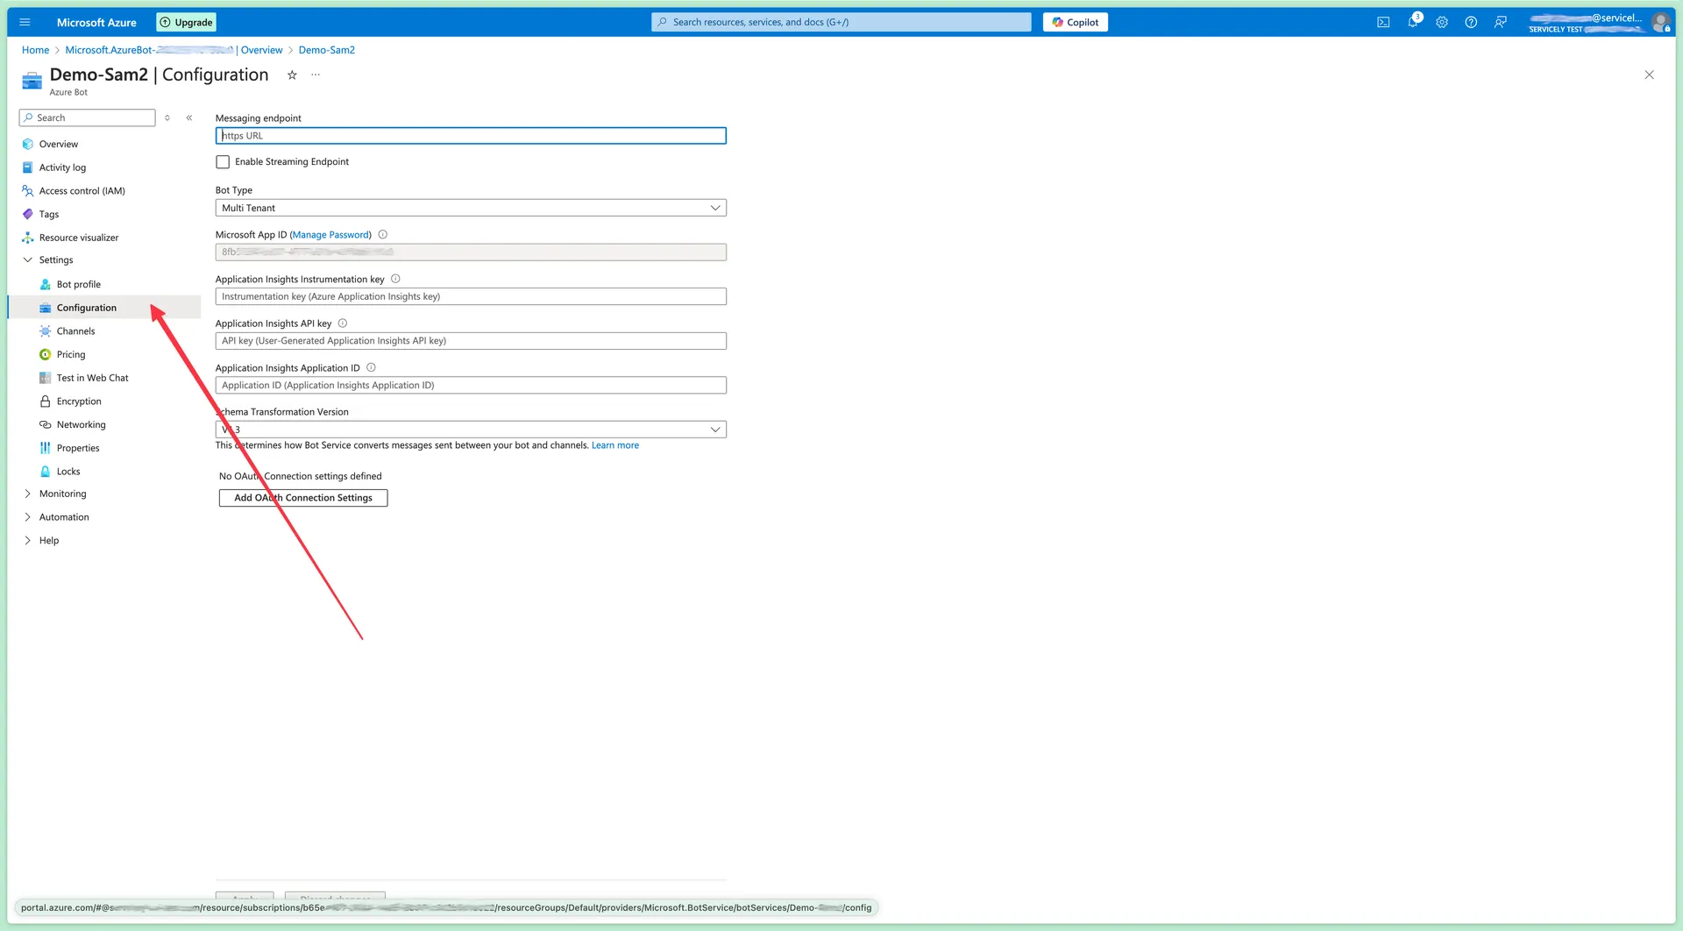The image size is (1683, 931).
Task: Expand the Help section
Action: (x=27, y=541)
